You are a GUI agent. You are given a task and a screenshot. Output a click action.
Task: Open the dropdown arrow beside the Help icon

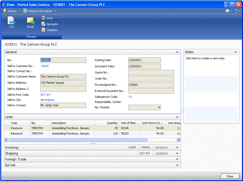tap(240, 11)
